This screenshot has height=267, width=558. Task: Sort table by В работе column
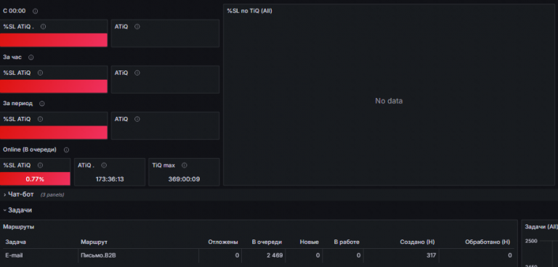pos(347,242)
